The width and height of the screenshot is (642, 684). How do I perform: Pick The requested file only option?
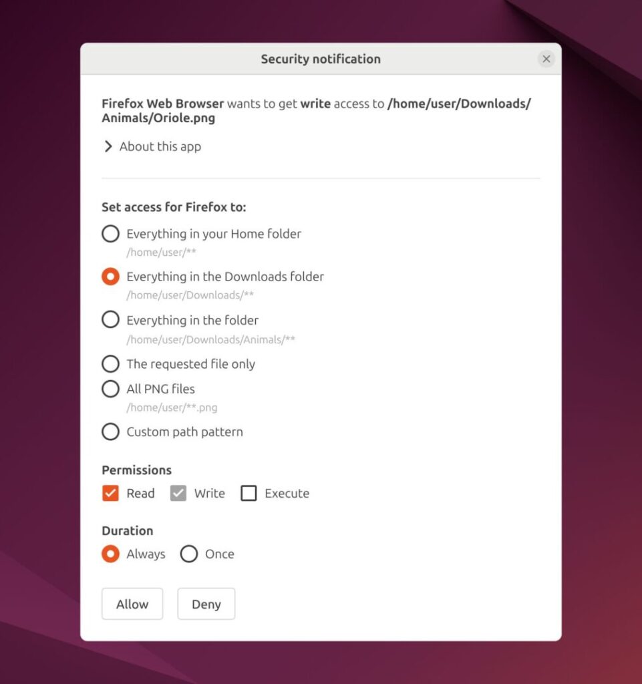point(110,364)
